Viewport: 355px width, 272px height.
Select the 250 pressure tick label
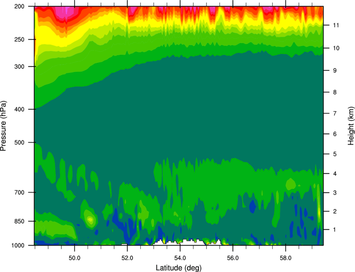click(x=20, y=39)
